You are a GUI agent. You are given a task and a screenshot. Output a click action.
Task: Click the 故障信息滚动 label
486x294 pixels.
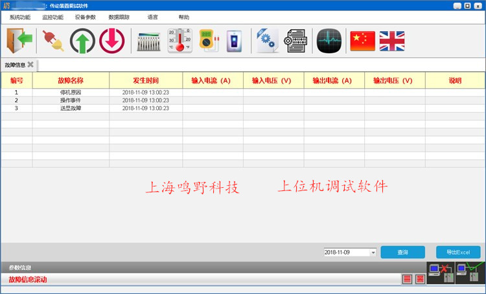click(28, 280)
